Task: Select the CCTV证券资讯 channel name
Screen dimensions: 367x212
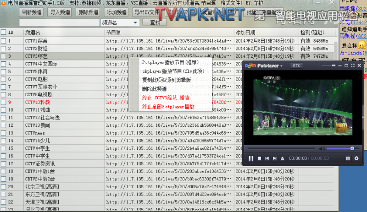Action: coord(40,163)
